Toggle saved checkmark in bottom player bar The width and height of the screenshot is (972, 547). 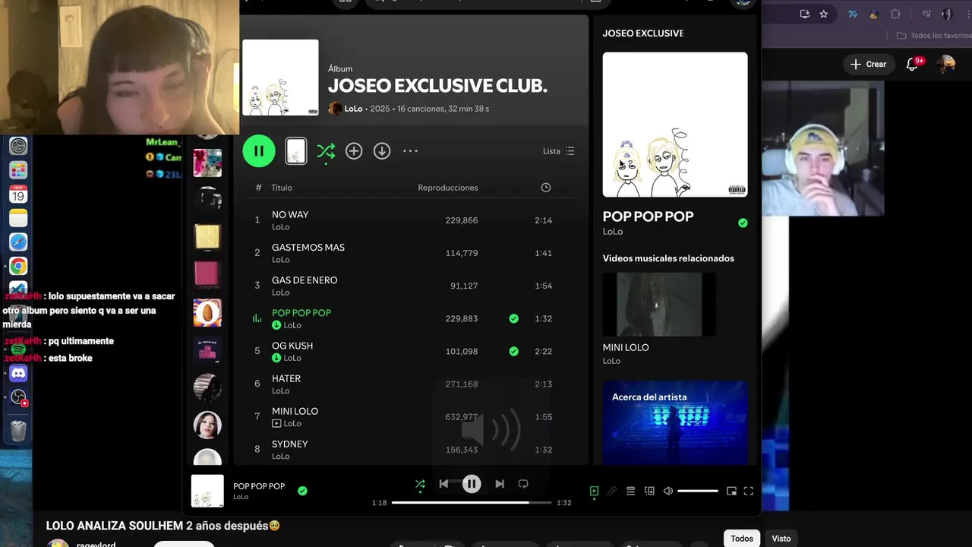(x=302, y=491)
